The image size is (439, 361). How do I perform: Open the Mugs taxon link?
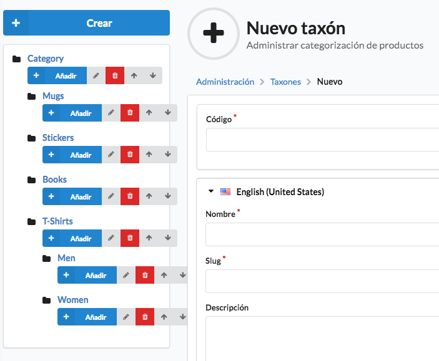click(x=53, y=96)
